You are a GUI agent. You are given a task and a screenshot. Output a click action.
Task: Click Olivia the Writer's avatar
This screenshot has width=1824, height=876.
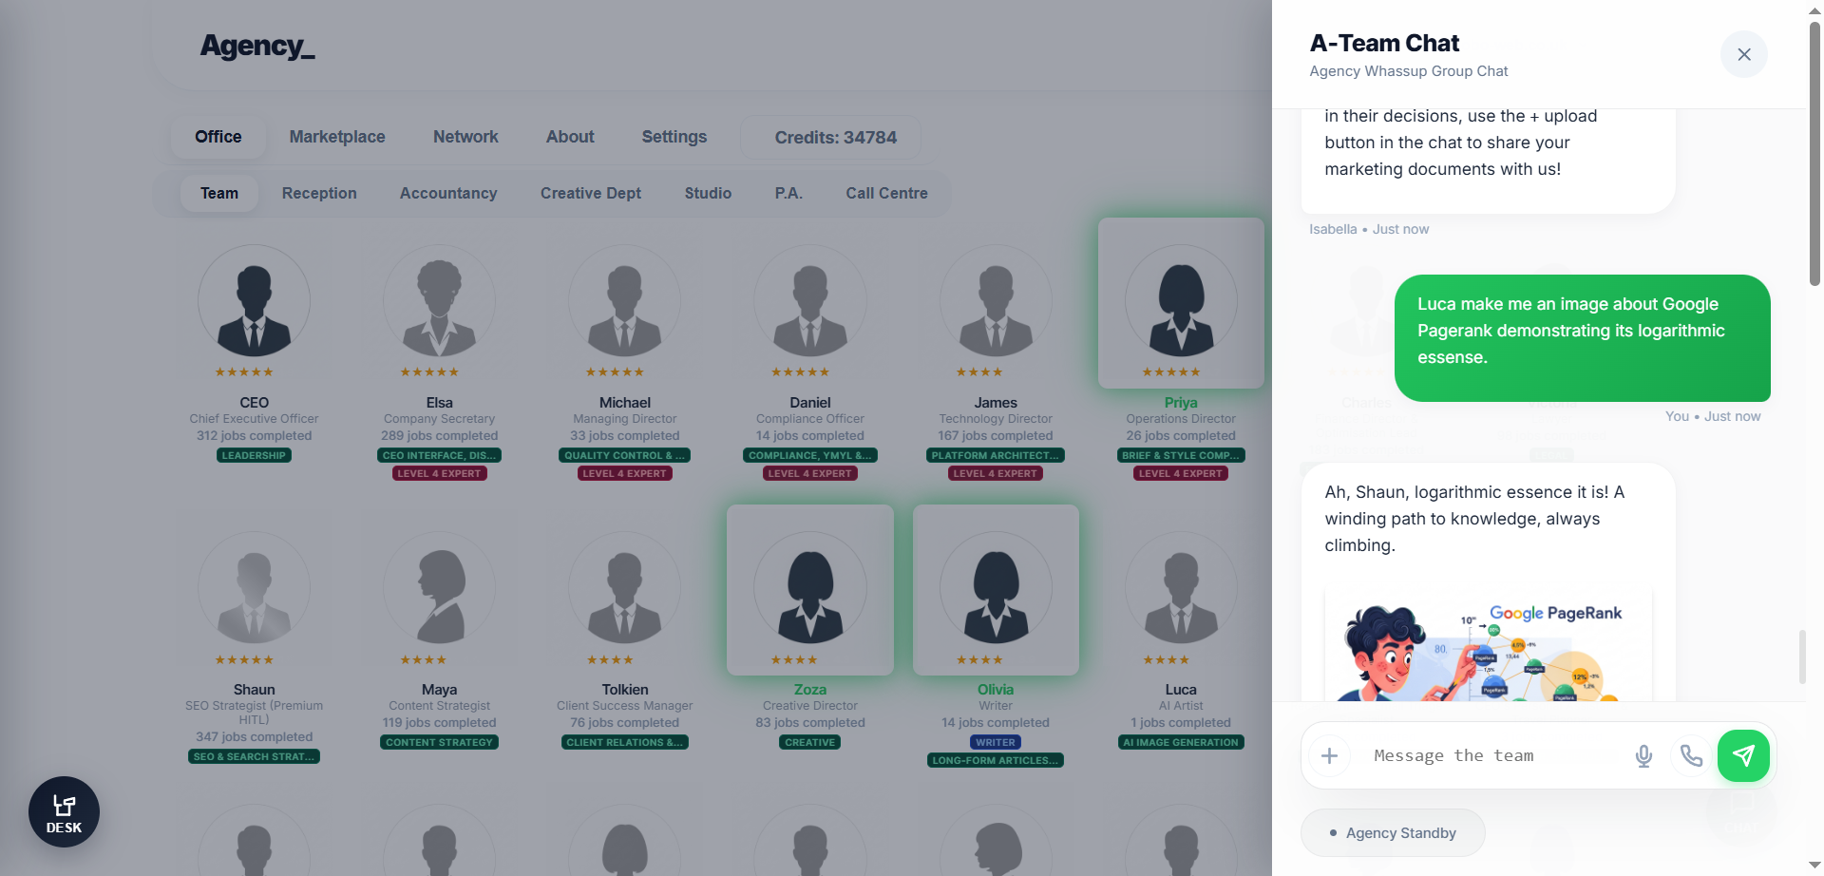tap(995, 589)
